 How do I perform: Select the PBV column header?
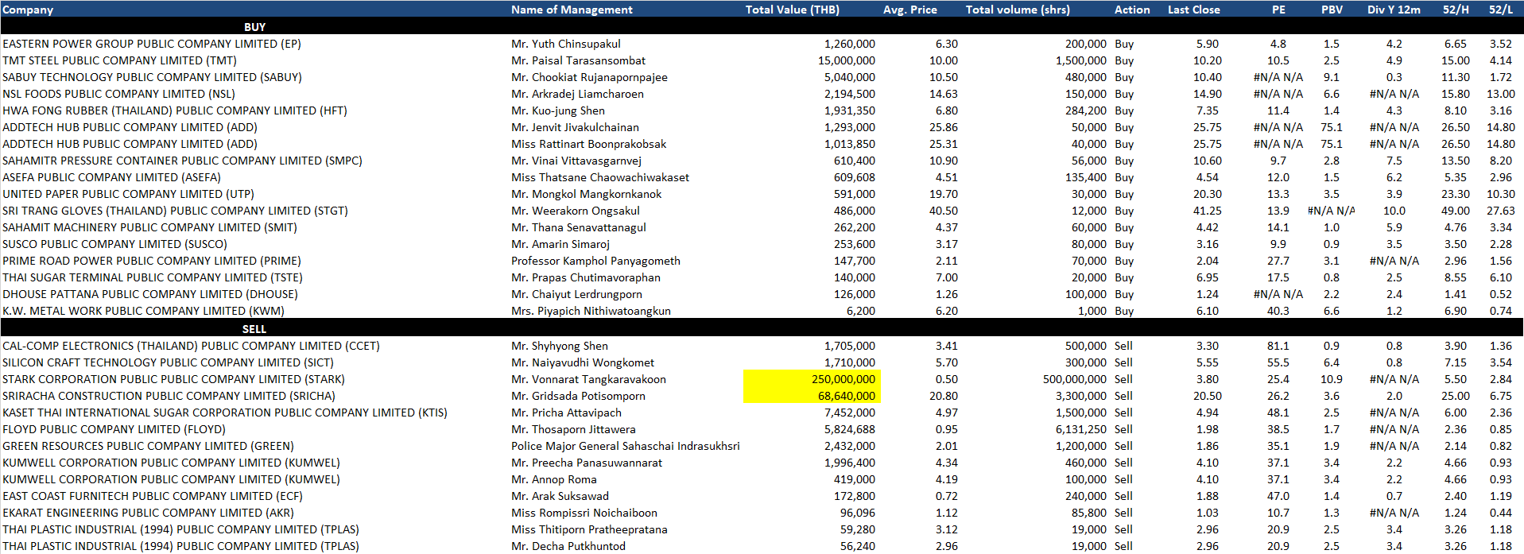pyautogui.click(x=1332, y=10)
